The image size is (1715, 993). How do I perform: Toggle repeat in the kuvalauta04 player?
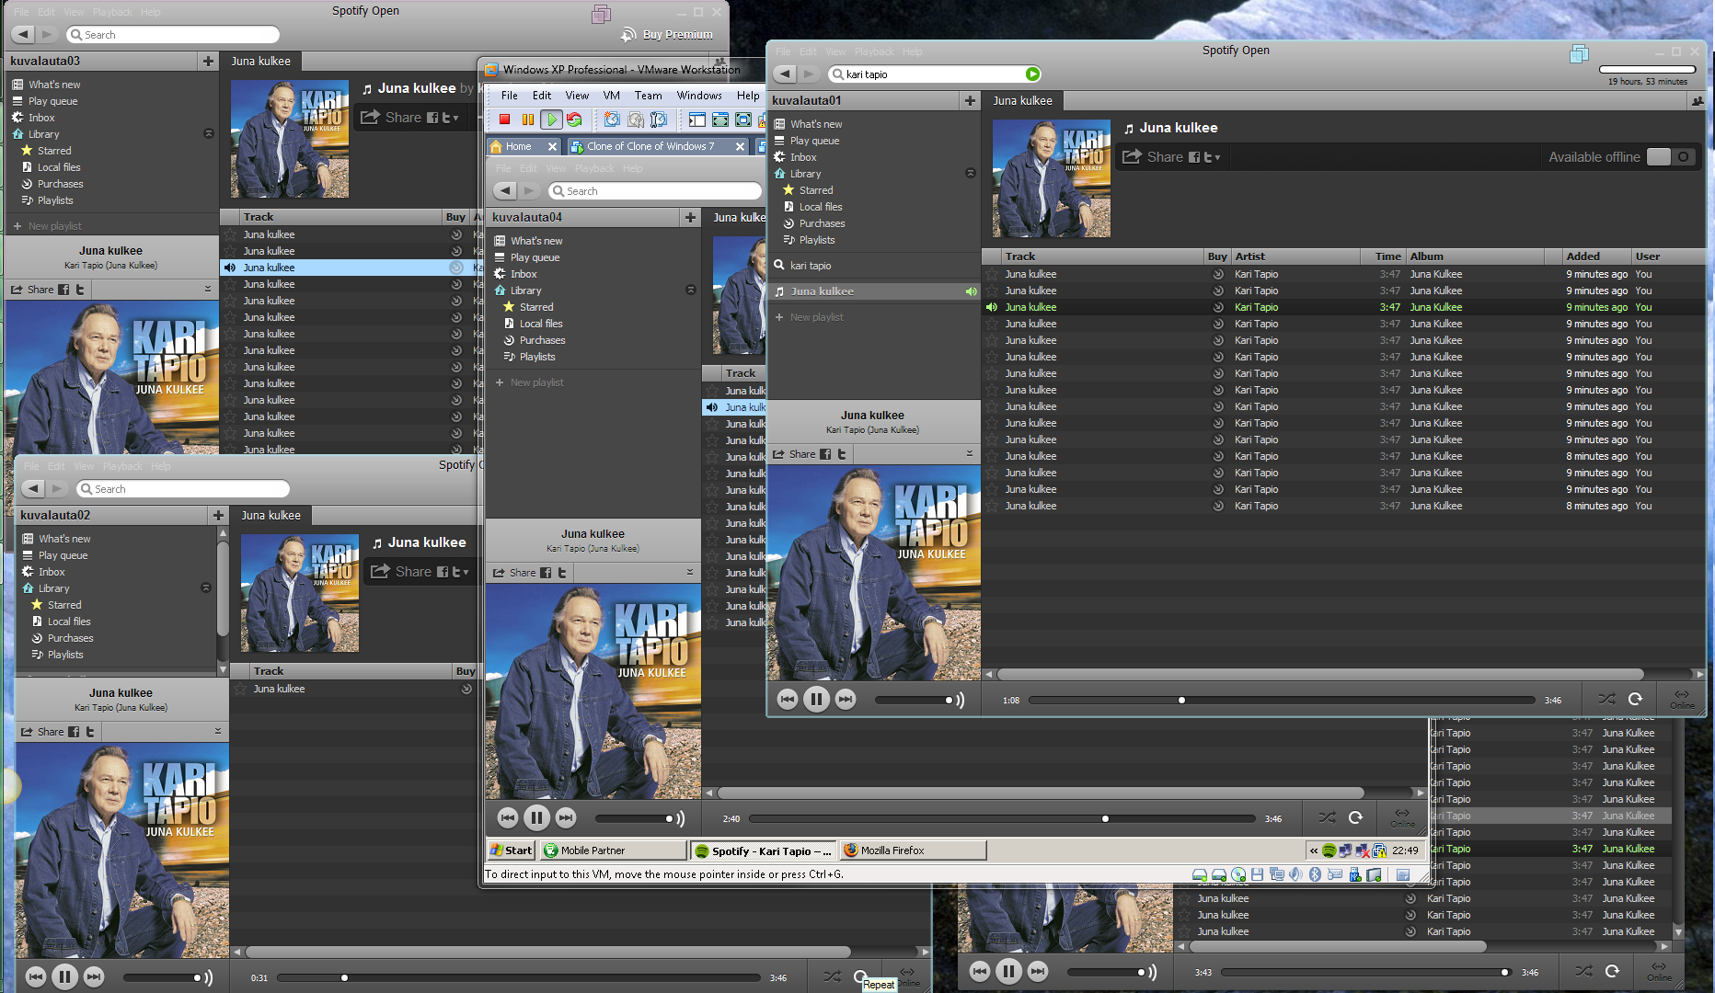[1355, 817]
